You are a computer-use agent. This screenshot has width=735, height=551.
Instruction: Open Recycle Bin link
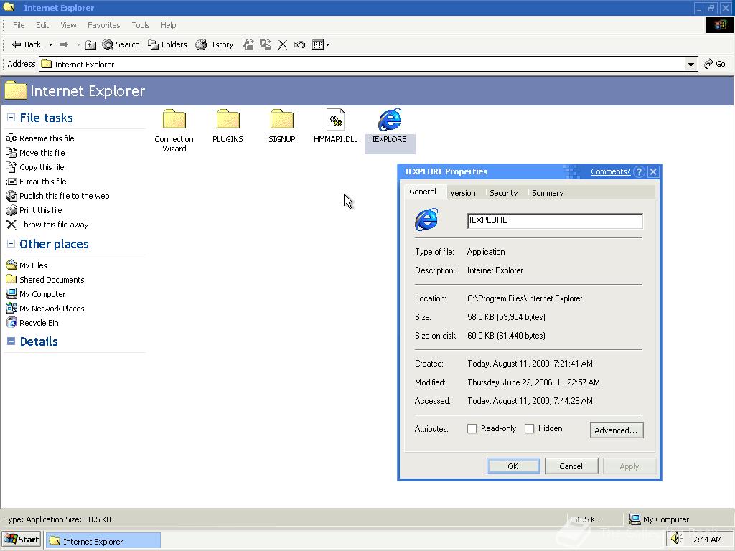tap(32, 323)
